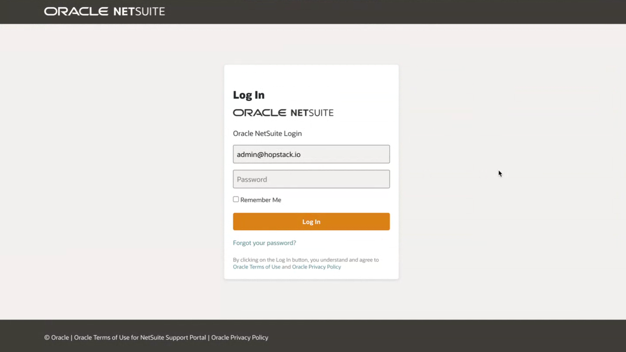Click the word 'and' between the policy links
This screenshot has height=352, width=626.
[286, 267]
